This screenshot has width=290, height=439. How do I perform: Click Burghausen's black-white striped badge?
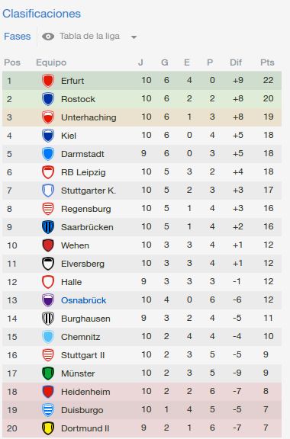pos(48,319)
